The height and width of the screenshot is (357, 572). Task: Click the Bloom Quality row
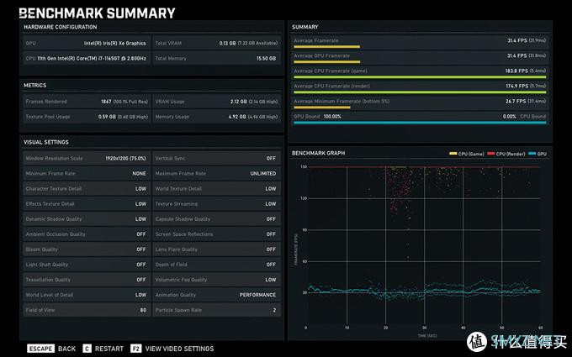click(x=87, y=249)
